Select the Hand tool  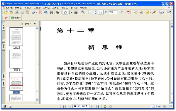click(x=65, y=12)
